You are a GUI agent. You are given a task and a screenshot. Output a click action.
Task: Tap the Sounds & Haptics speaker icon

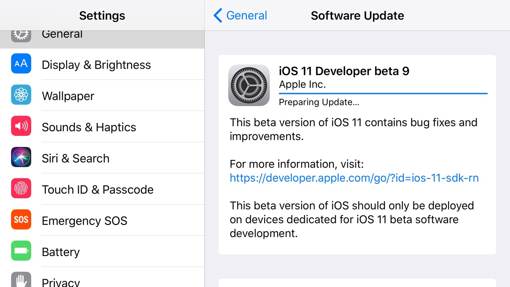(x=21, y=126)
